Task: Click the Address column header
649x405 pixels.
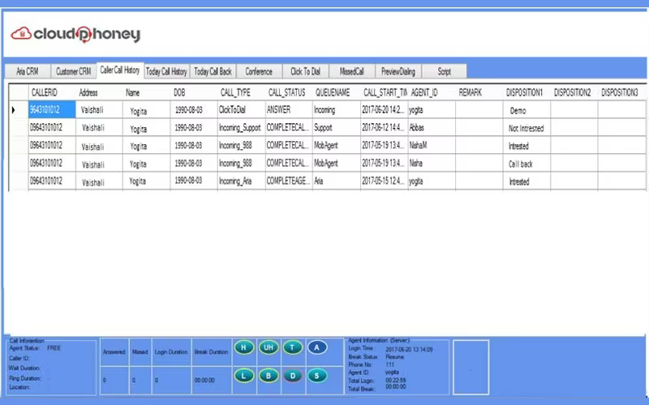Action: point(99,92)
